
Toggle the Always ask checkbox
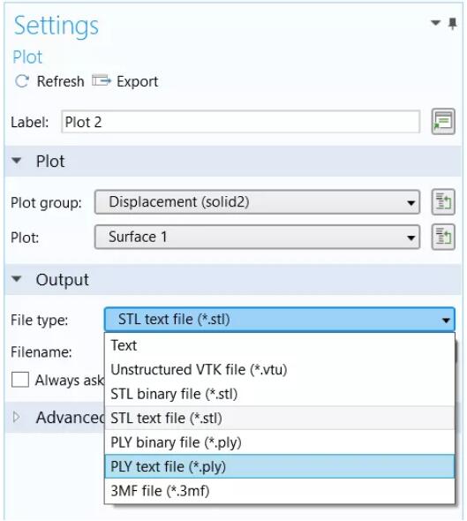(20, 380)
